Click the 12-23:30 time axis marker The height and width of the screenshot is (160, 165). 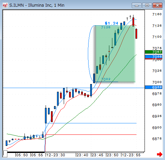point(56,155)
